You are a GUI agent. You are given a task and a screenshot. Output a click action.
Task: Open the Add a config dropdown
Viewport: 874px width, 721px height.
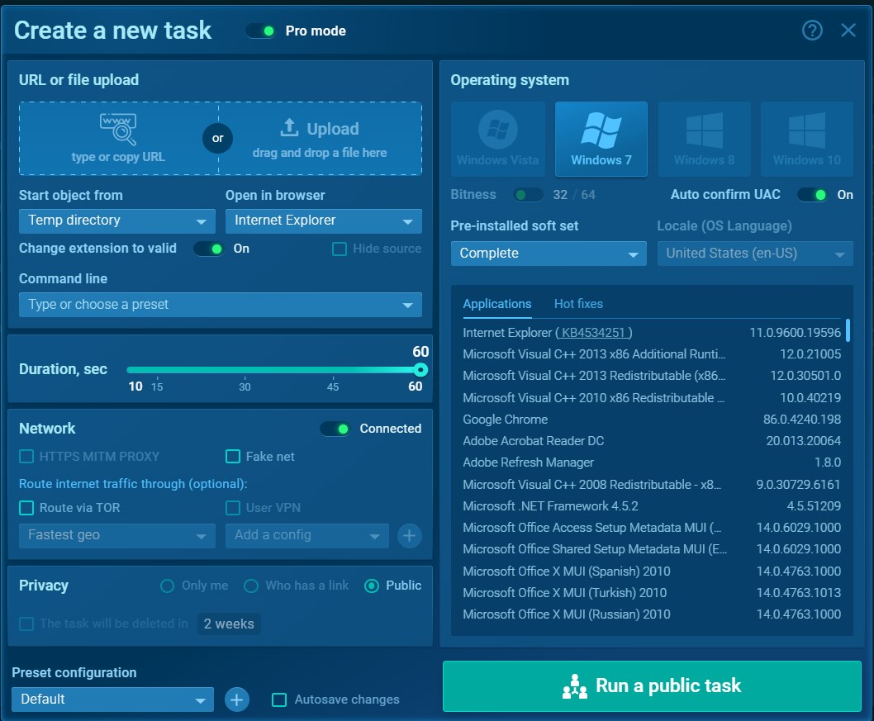tap(307, 535)
